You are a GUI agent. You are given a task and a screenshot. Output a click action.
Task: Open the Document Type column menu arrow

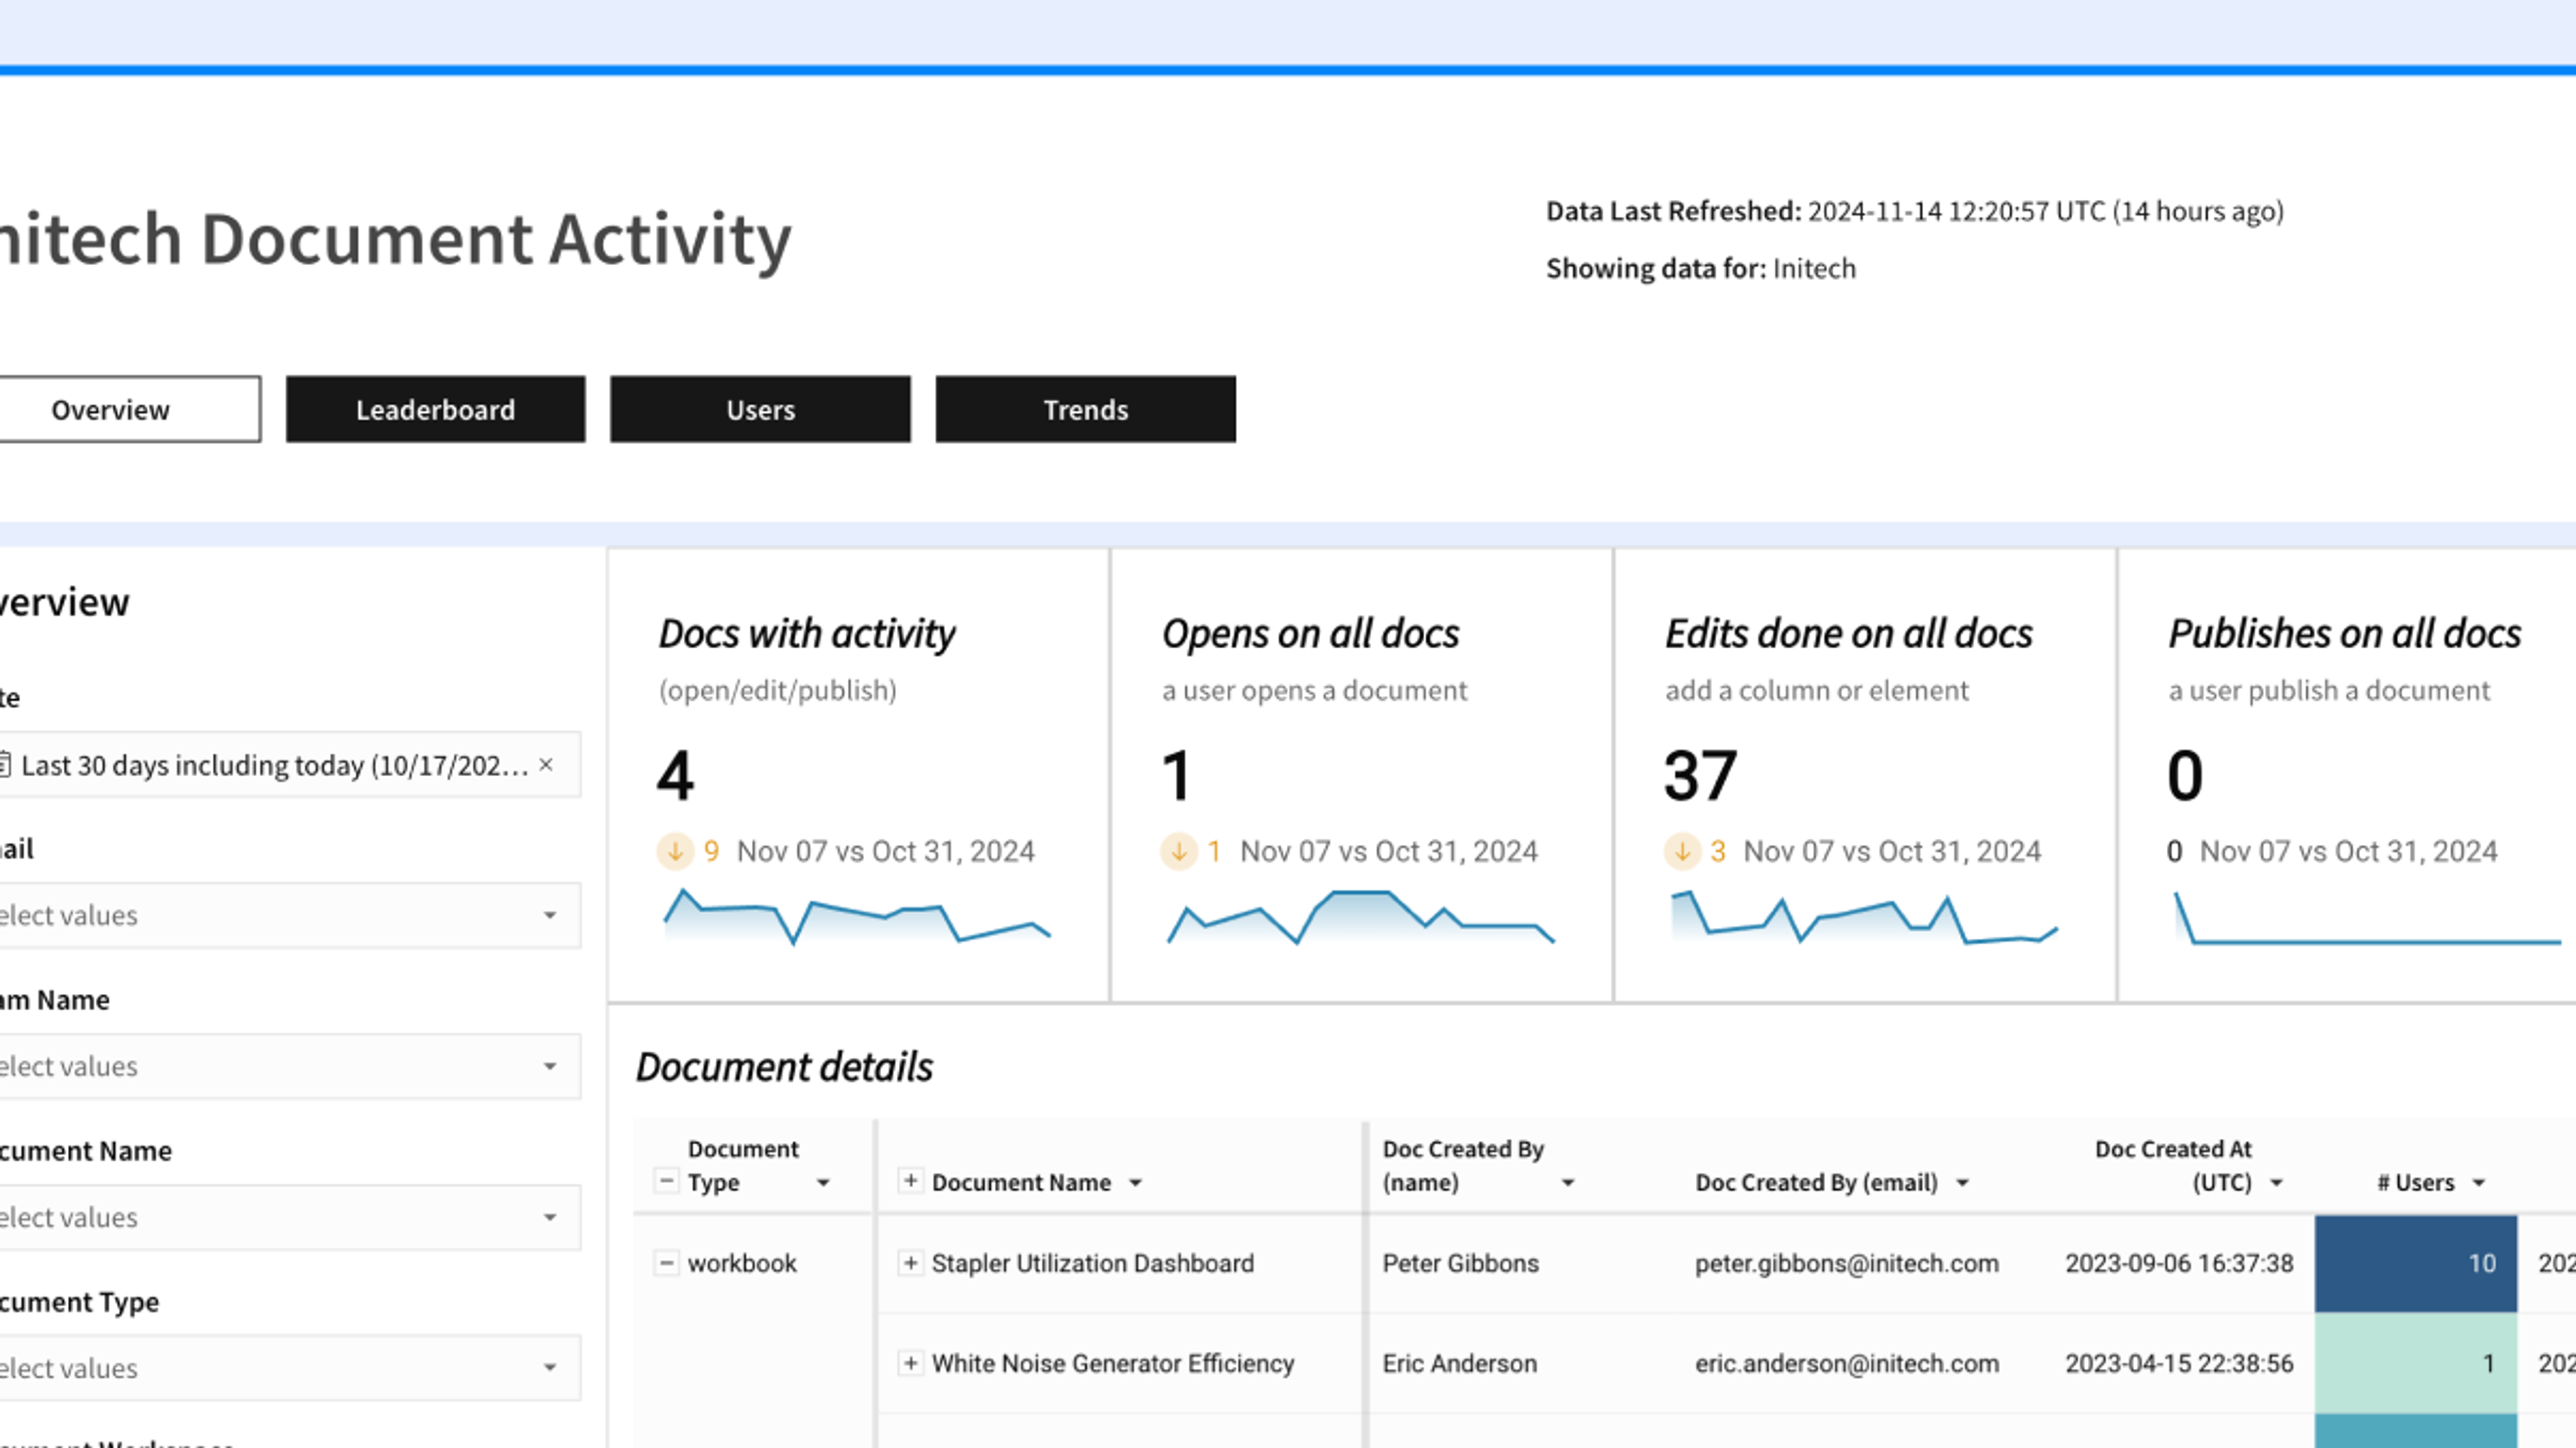823,1183
